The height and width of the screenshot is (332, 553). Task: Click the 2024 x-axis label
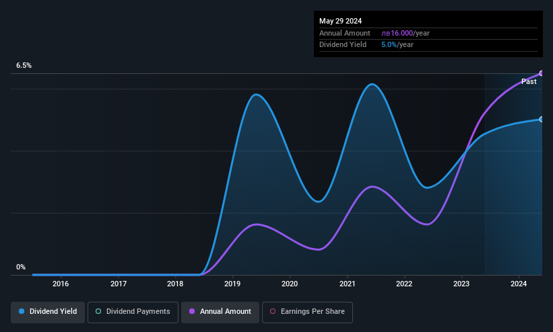pos(519,284)
